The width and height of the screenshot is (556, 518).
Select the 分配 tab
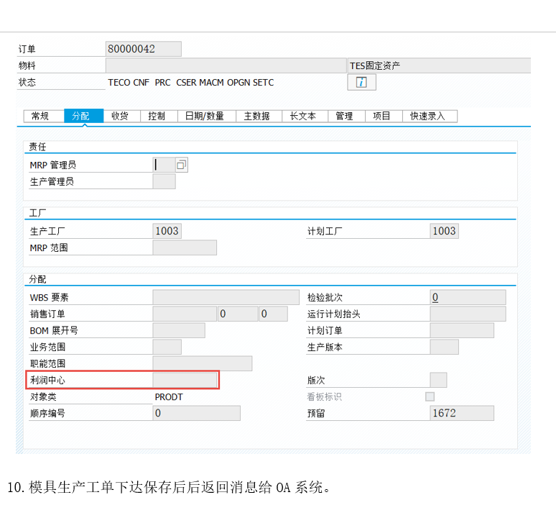coord(83,116)
